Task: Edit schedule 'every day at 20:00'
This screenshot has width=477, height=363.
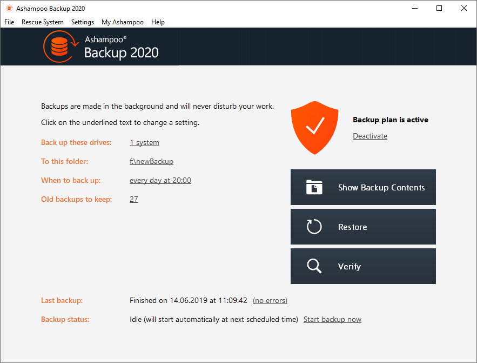Action: (160, 180)
